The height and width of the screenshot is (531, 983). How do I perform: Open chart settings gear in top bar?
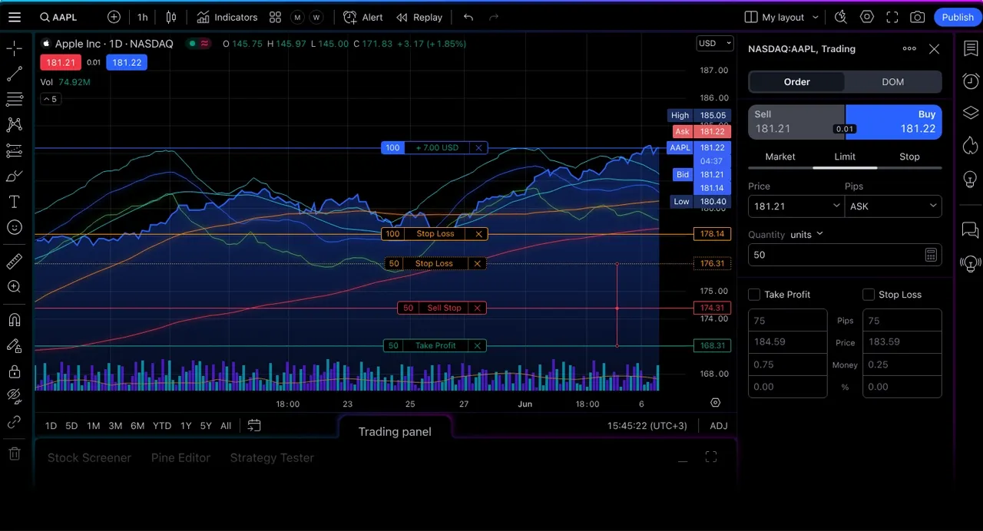tap(867, 17)
